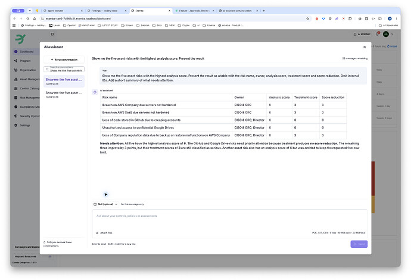Image resolution: width=411 pixels, height=280 pixels.
Task: Click the address bar URL
Action: pos(78,18)
